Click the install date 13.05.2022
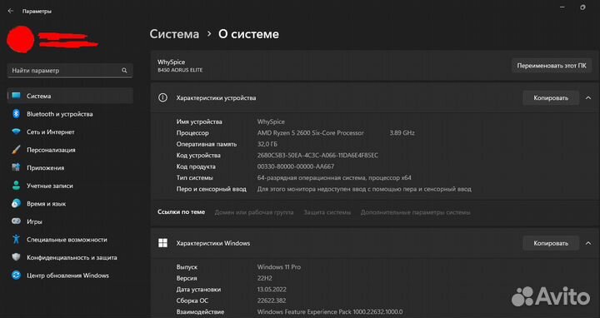 click(x=272, y=290)
